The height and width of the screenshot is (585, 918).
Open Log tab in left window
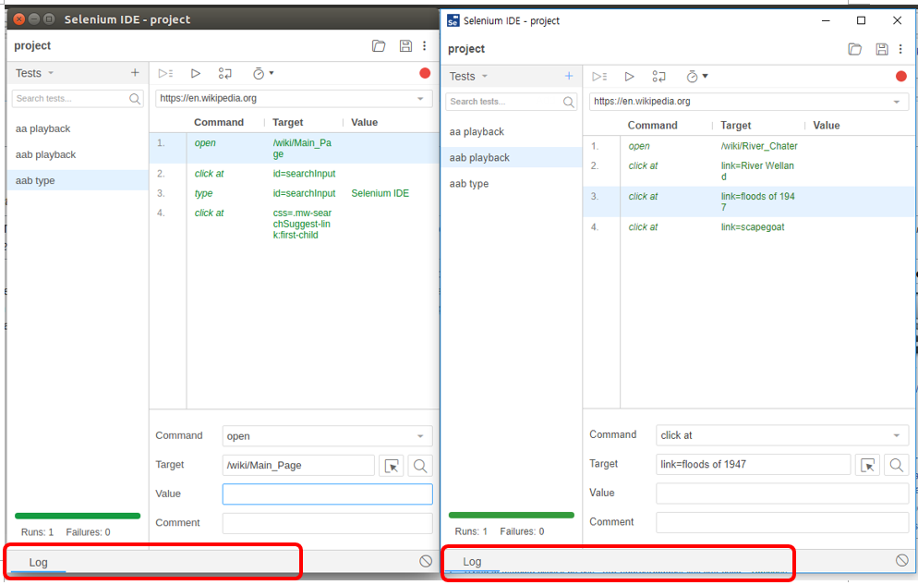click(x=39, y=562)
